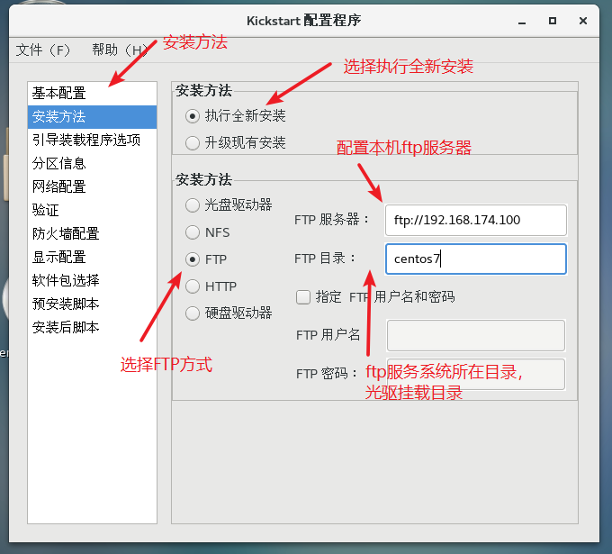Choose the 执行全新安装 radio button

tap(193, 116)
